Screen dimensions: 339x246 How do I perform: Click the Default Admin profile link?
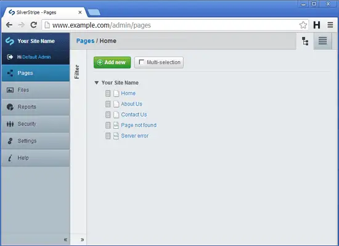(x=36, y=57)
